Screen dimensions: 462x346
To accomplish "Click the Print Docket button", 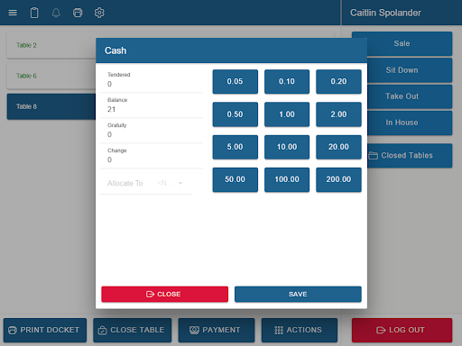I will (x=45, y=330).
